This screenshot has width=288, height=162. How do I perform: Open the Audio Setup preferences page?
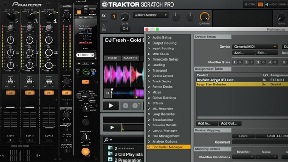(162, 37)
